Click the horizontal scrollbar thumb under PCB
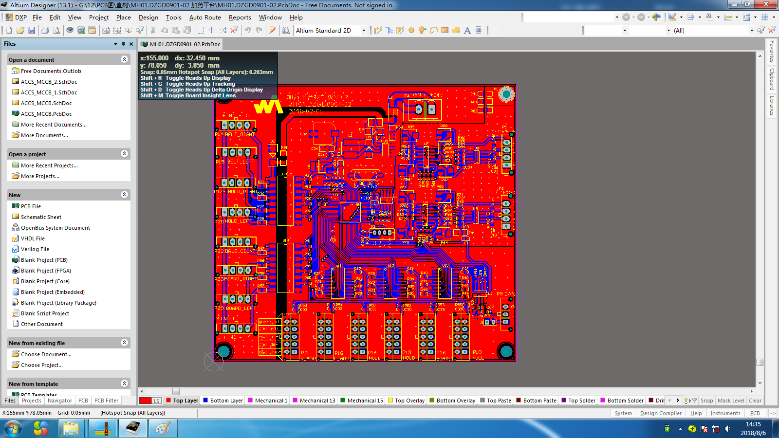This screenshot has width=779, height=438. coord(176,391)
